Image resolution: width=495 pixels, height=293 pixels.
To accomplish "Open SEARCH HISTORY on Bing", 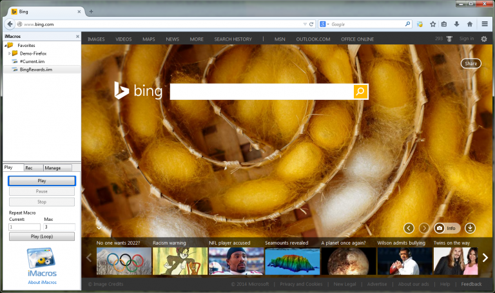I will tap(233, 39).
